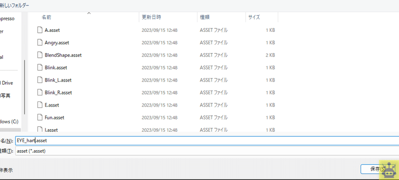Click the file icon of Blink_R.asset

(39, 92)
